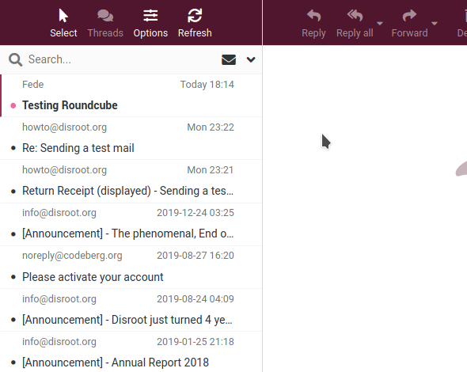
Task: Click the Forward arrow icon
Action: pyautogui.click(x=409, y=16)
